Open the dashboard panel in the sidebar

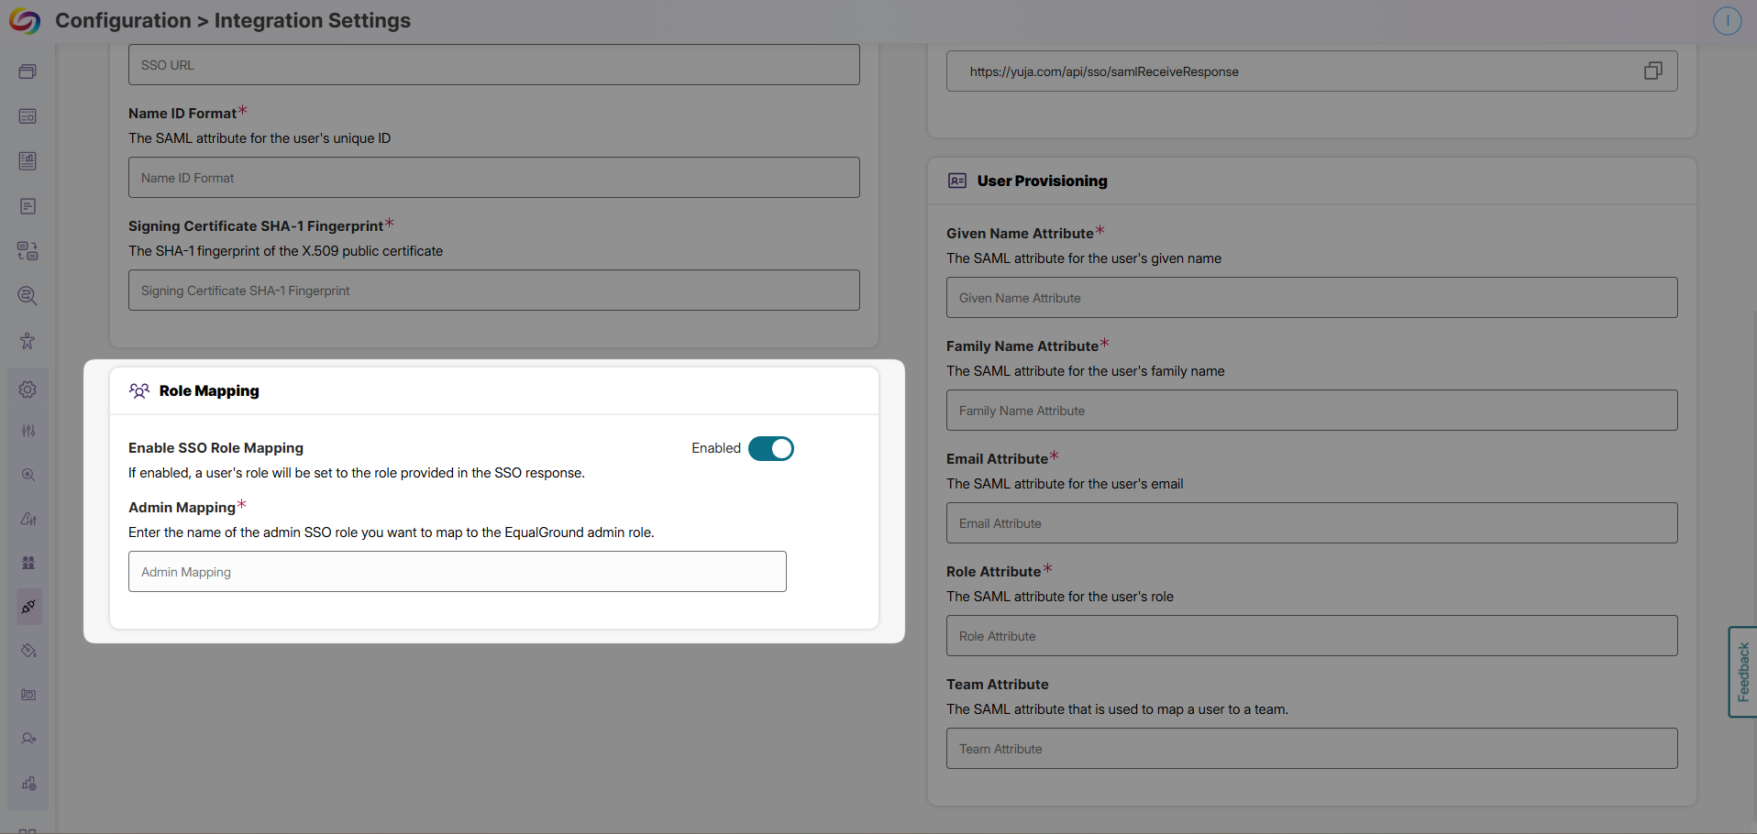(x=28, y=71)
